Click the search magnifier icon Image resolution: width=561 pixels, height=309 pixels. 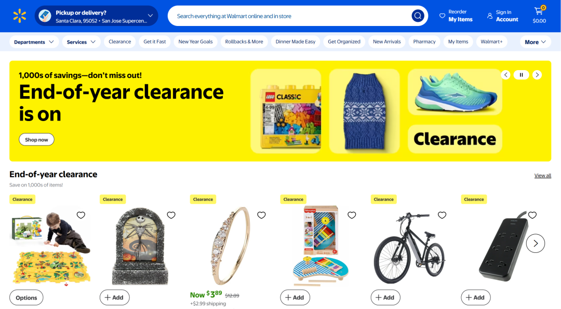tap(418, 16)
